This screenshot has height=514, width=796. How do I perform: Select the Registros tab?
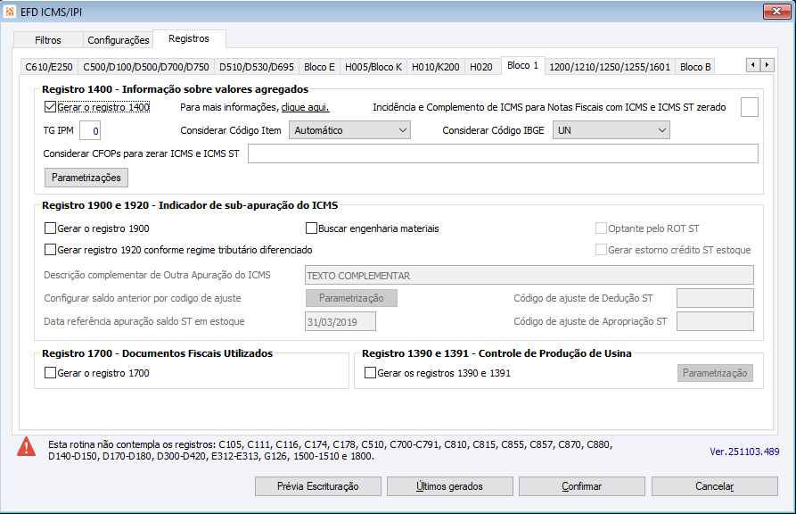189,38
